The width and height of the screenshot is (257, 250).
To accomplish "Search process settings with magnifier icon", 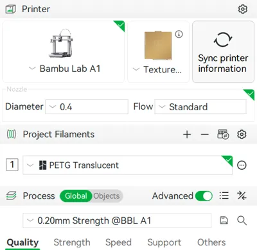I will [242, 221].
